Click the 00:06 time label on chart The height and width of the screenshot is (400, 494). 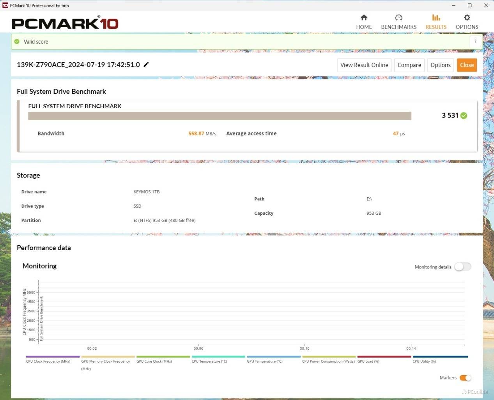[x=198, y=348]
